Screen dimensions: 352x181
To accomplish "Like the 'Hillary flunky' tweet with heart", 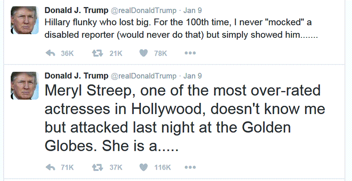I will (x=143, y=54).
